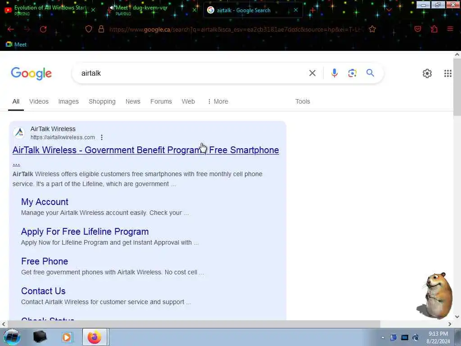Open the Contact Us sitelink
Viewport: 461px width, 346px height.
(x=43, y=291)
